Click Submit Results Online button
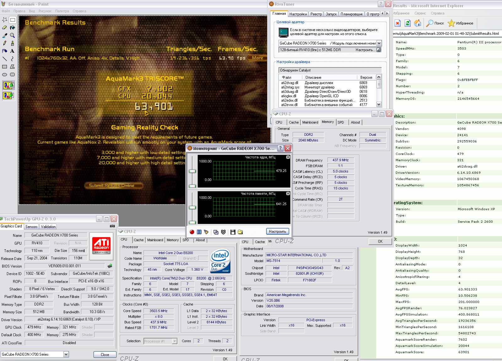502x361 pixels. (x=113, y=186)
